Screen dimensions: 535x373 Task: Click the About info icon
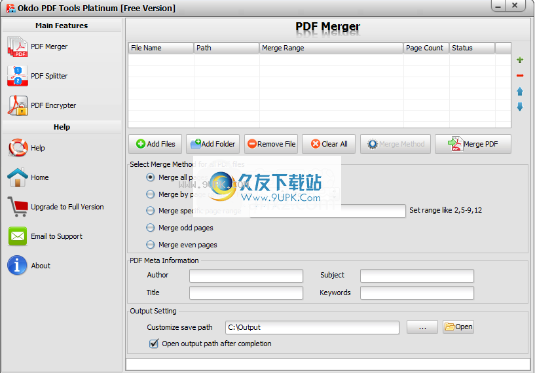[17, 265]
